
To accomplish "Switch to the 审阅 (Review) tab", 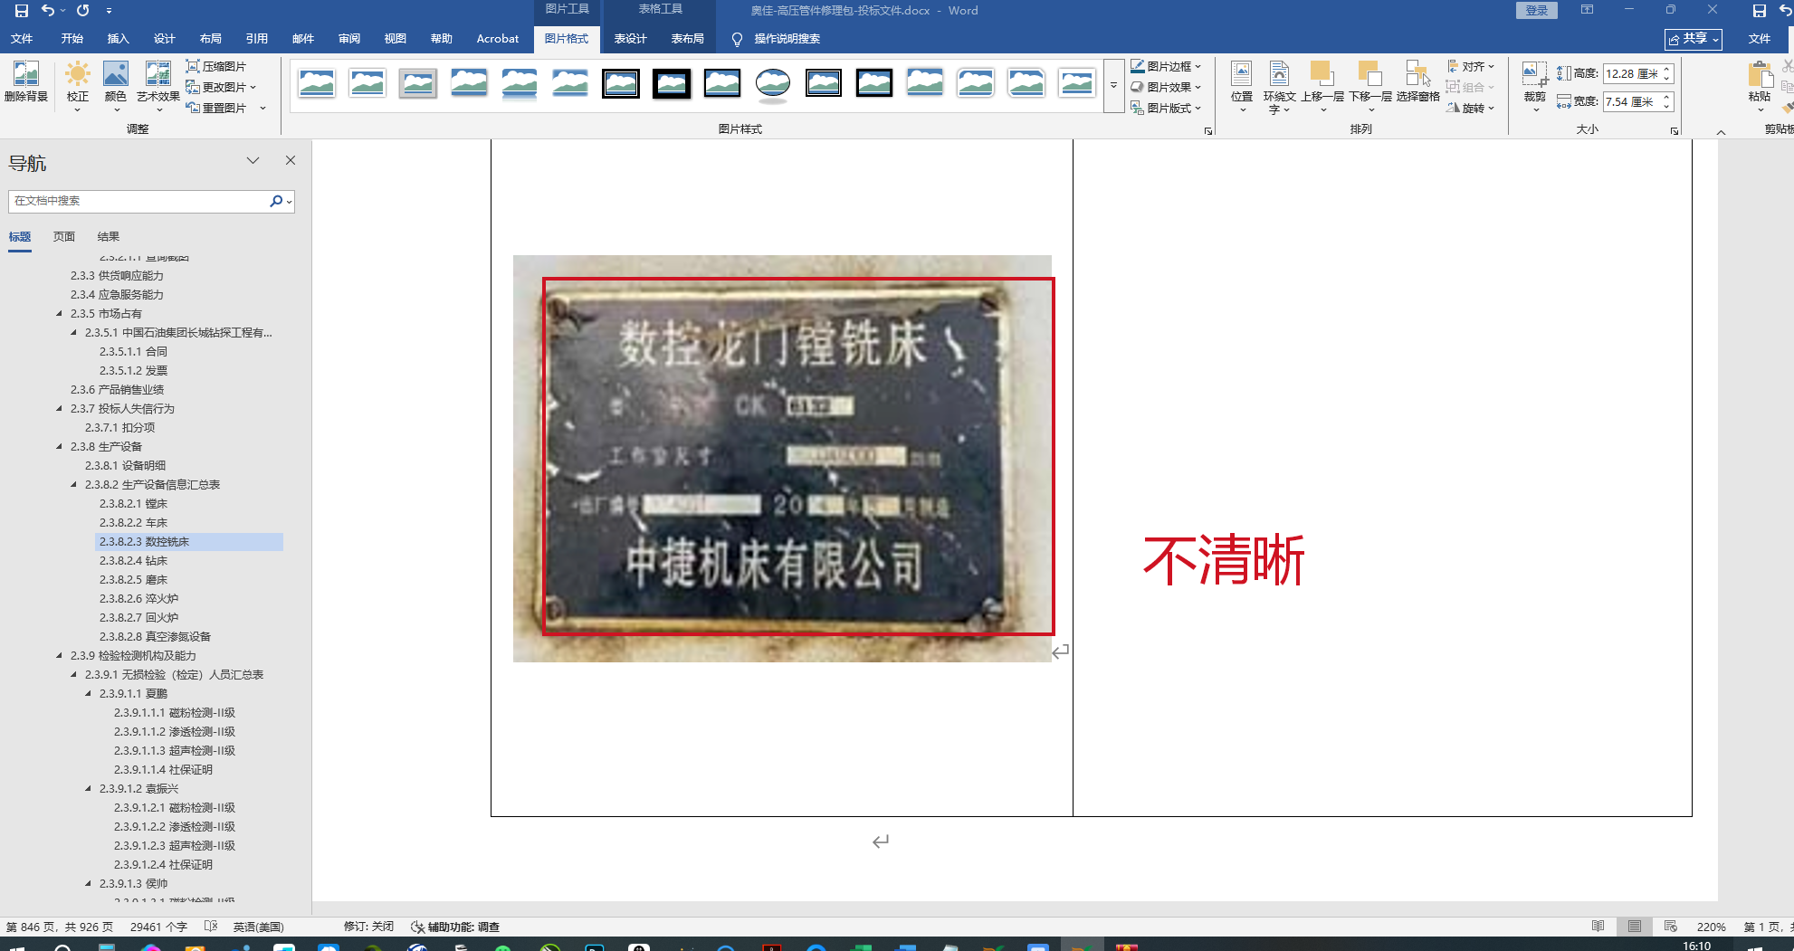I will coord(349,39).
